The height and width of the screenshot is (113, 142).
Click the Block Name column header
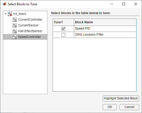[105, 22]
